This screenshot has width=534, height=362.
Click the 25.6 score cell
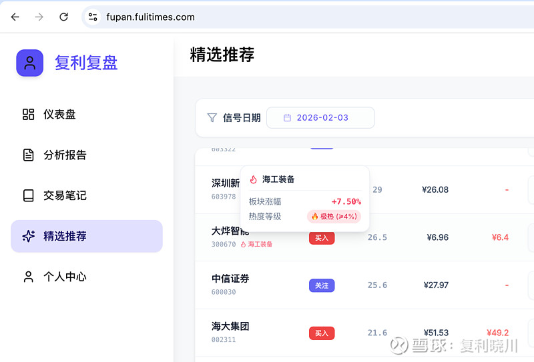pyautogui.click(x=377, y=285)
